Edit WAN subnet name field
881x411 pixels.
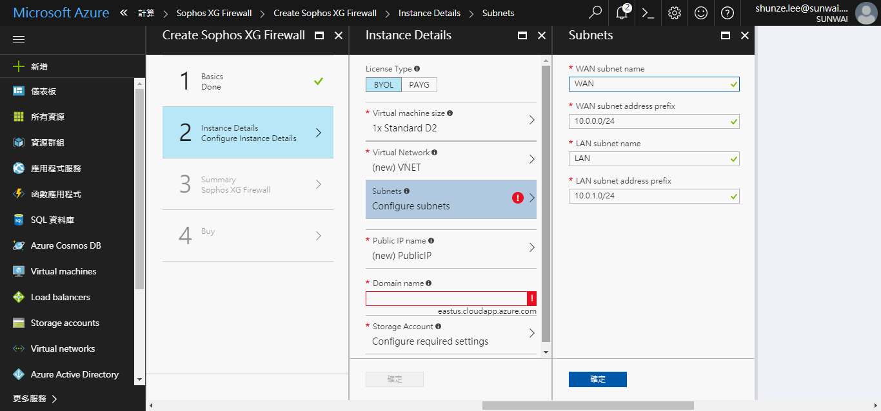tap(654, 84)
